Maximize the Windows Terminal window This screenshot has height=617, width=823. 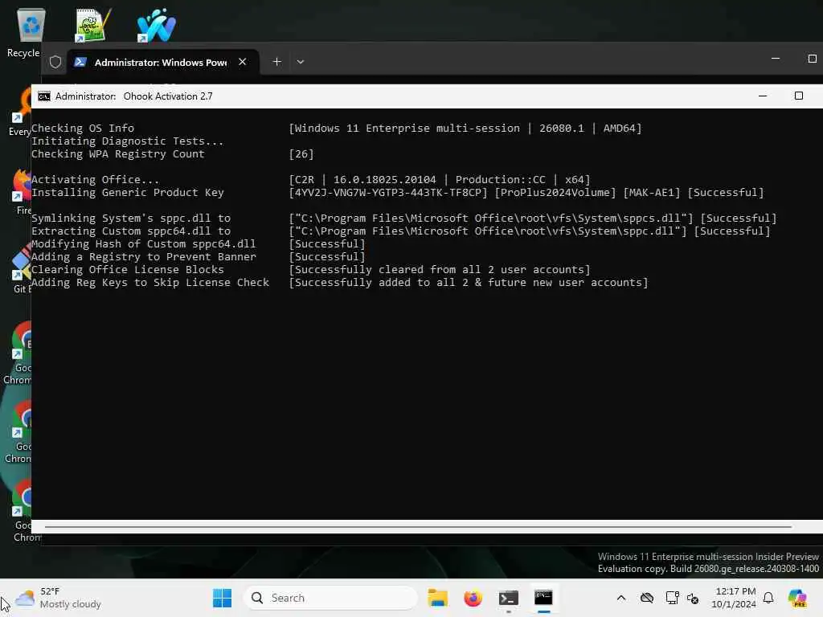(x=812, y=58)
